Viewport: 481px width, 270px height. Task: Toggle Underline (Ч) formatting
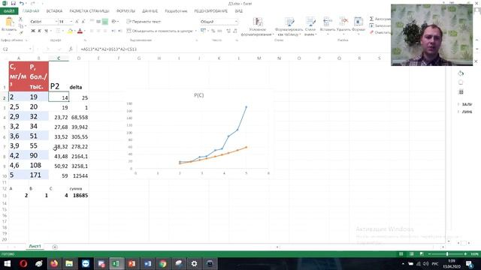point(47,31)
